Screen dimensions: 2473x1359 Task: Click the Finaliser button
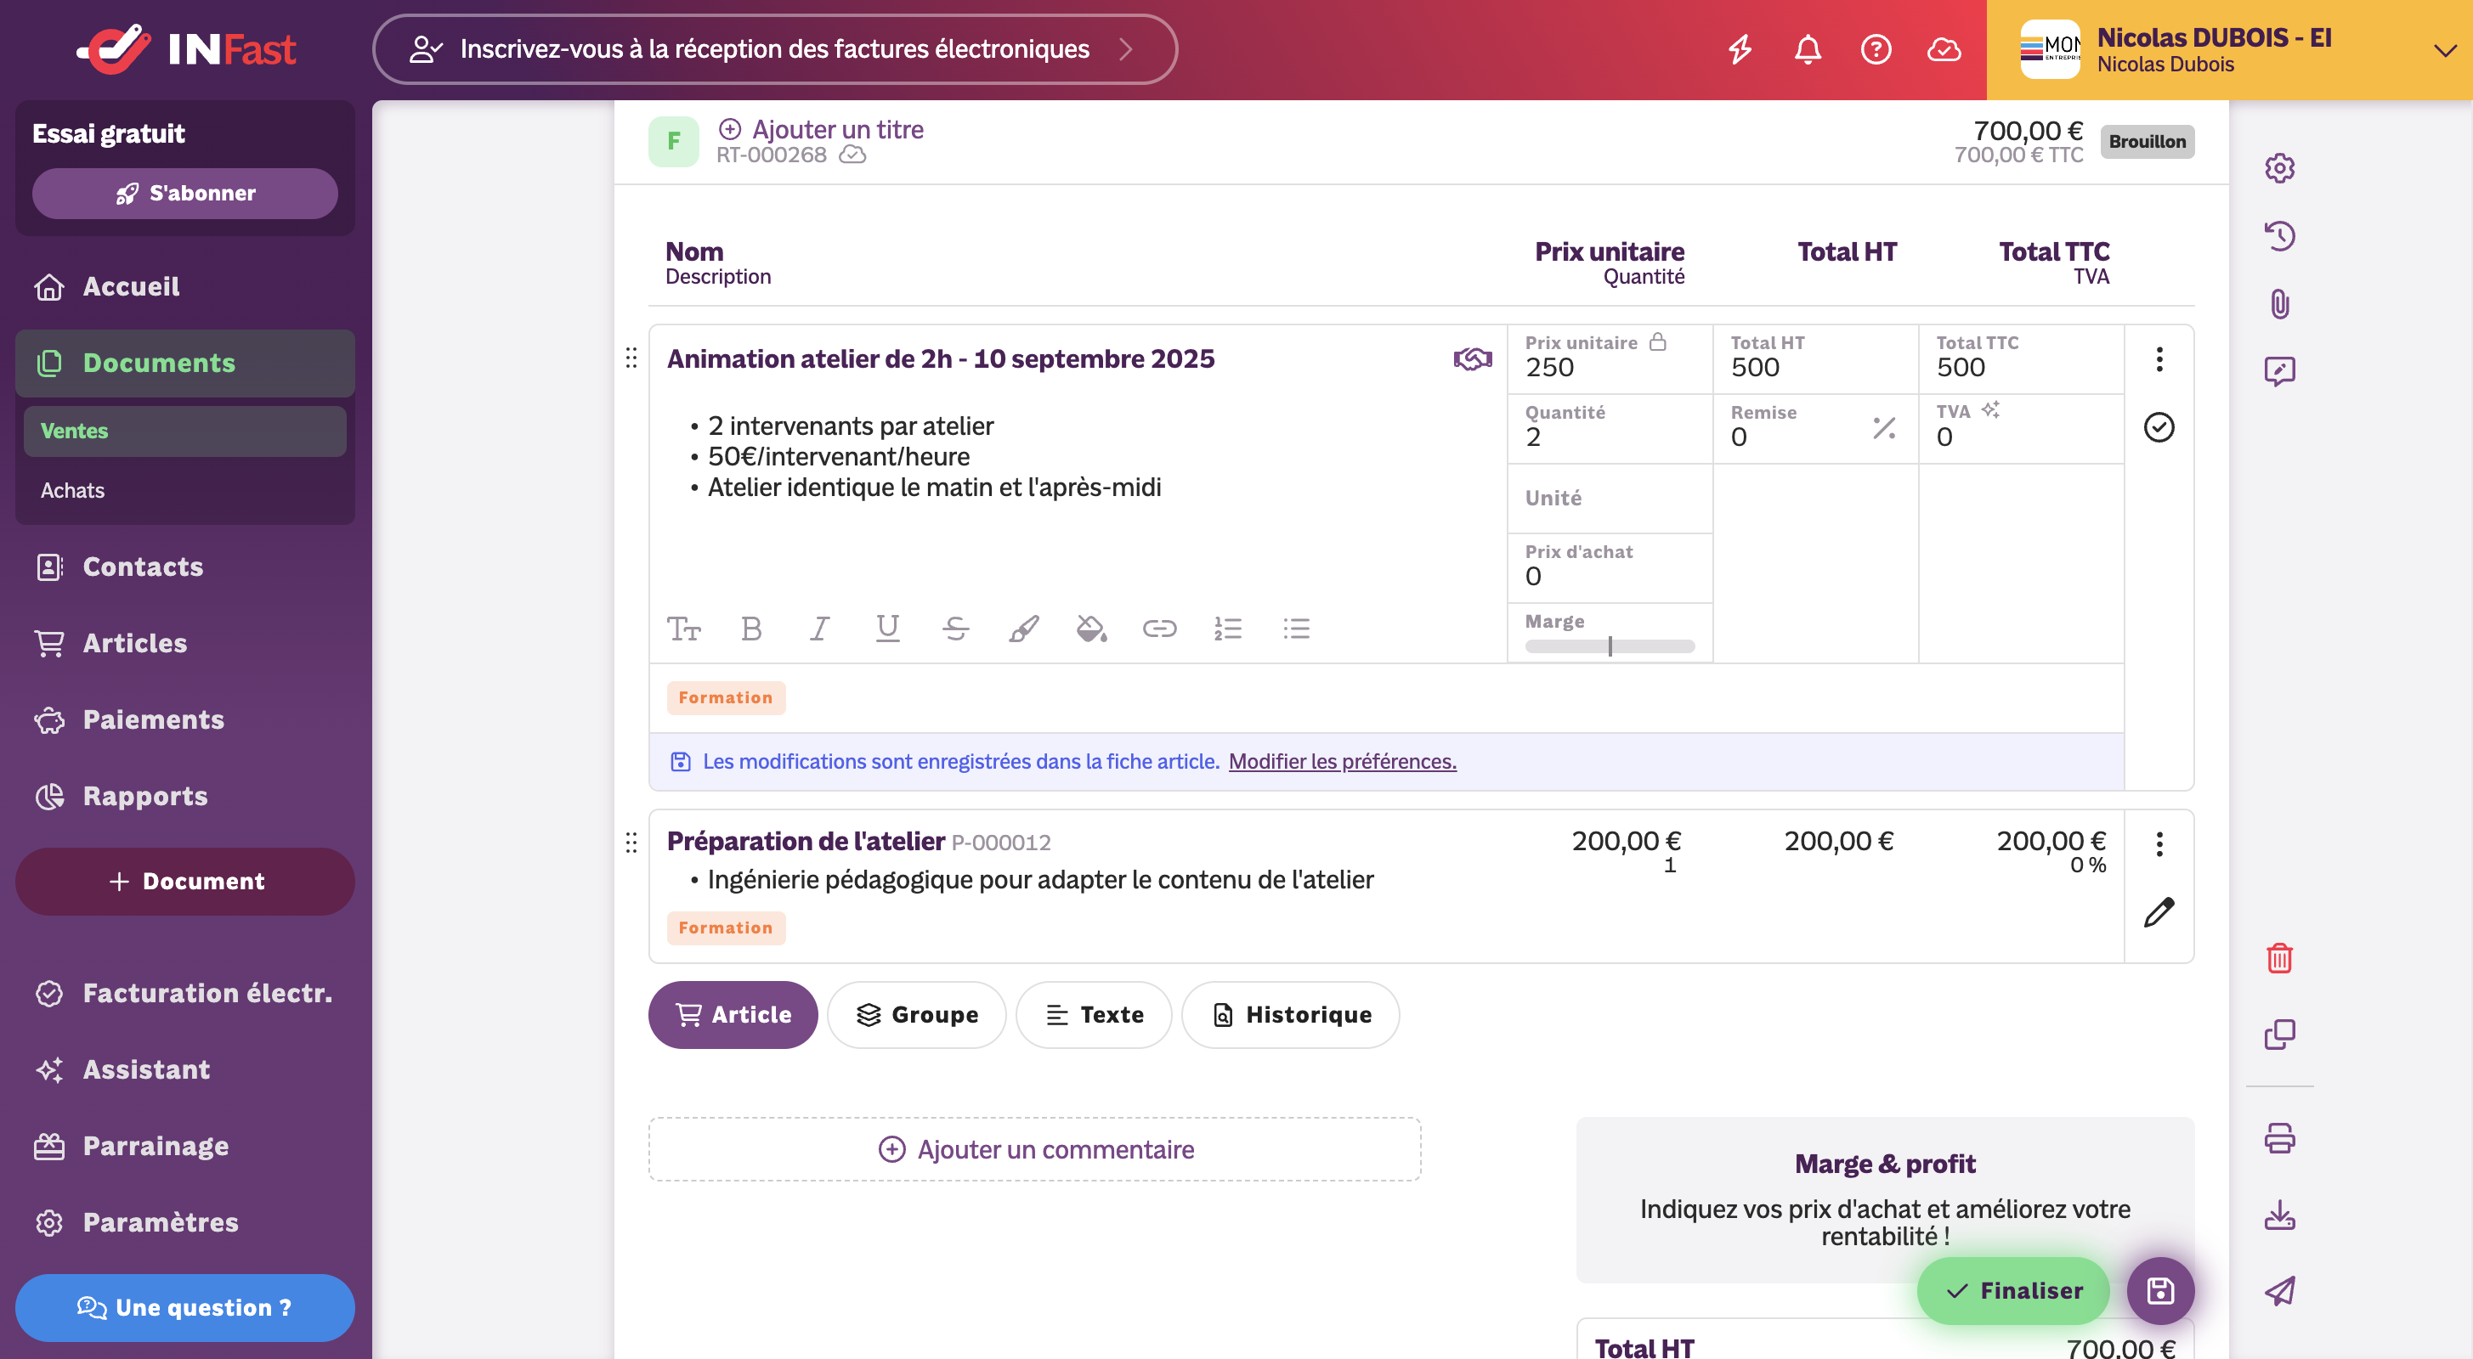tap(2013, 1291)
